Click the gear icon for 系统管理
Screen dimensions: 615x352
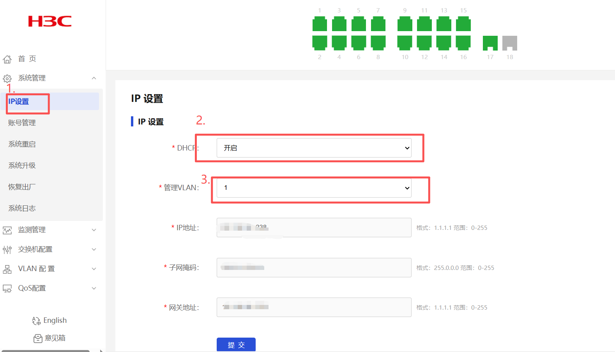[x=7, y=79]
